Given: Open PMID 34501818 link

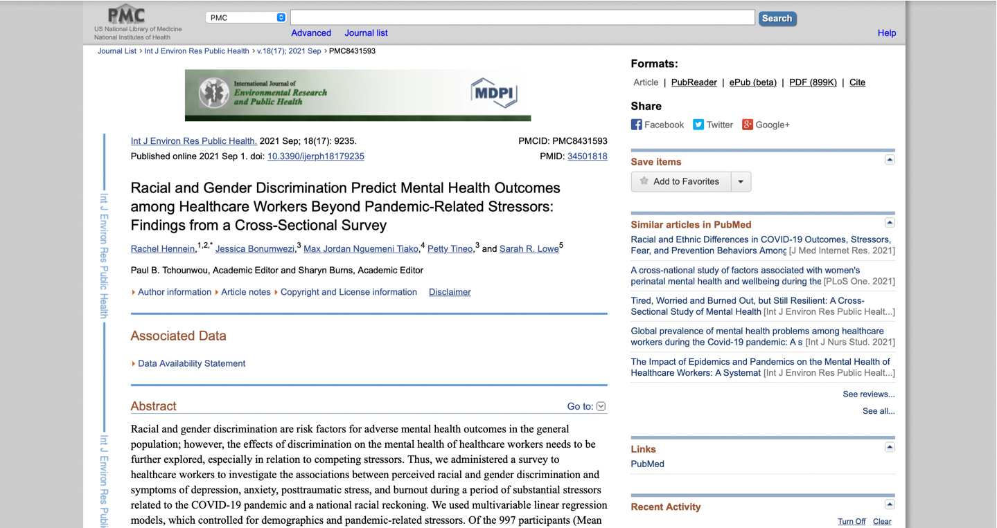Looking at the screenshot, I should point(588,156).
